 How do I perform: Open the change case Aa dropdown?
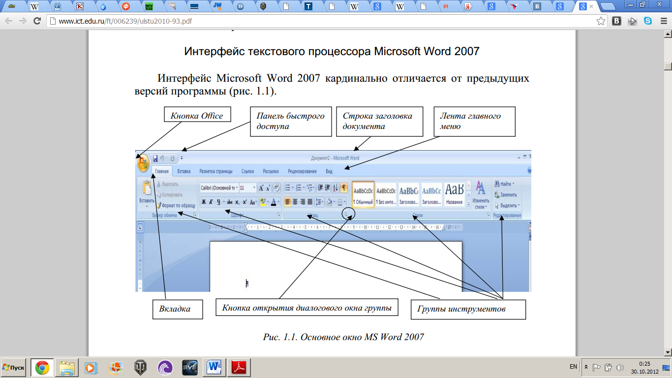coord(253,202)
